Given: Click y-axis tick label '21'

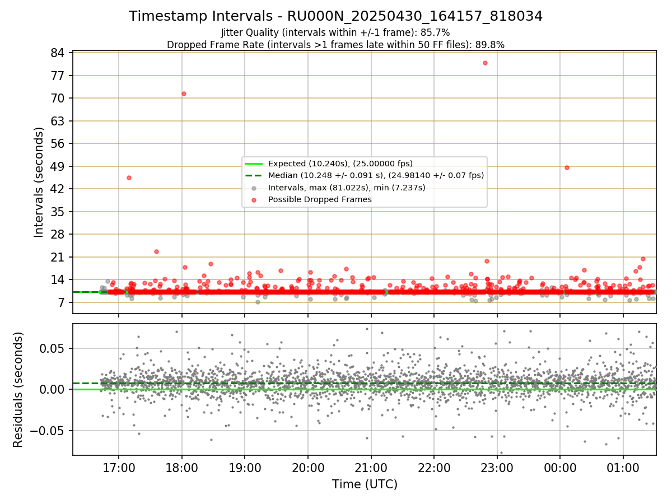Looking at the screenshot, I should [x=59, y=257].
